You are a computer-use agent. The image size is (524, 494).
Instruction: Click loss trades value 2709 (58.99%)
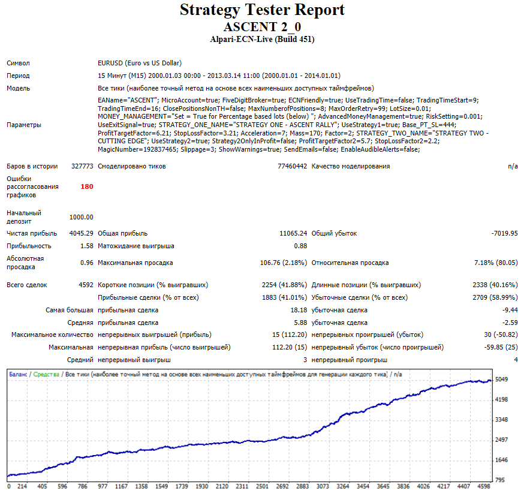point(495,298)
